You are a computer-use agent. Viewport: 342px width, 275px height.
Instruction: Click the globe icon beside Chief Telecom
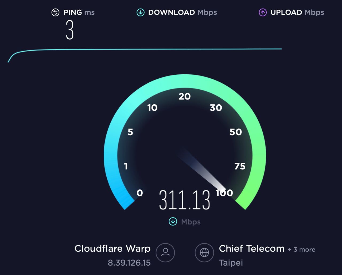[x=204, y=253]
